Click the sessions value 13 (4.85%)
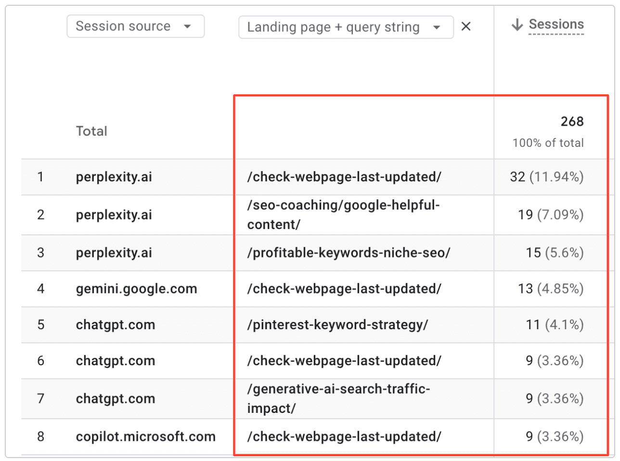 (x=551, y=289)
